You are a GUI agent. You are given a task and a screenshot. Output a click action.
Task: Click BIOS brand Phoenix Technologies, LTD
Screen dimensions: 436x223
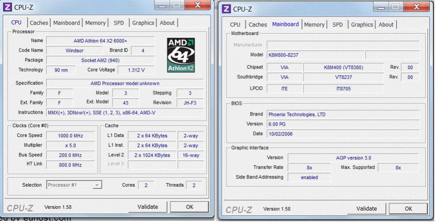point(343,114)
